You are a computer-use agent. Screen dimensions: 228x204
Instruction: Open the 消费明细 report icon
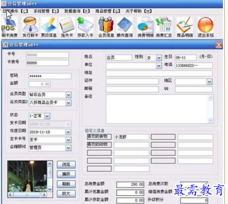[x=145, y=28]
